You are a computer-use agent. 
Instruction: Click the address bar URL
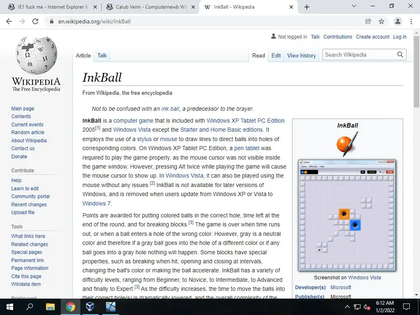click(94, 21)
